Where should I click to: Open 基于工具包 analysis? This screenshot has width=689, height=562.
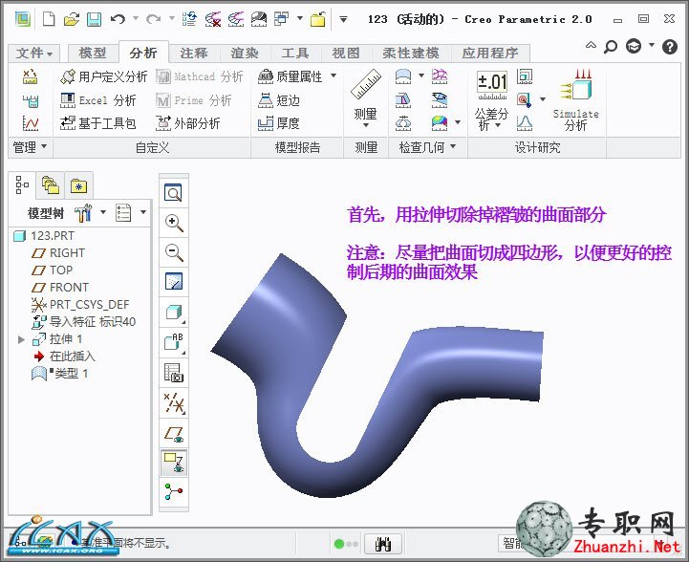(x=98, y=123)
